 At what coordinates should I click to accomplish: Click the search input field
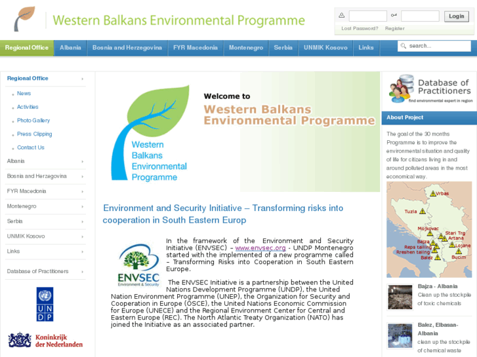point(434,46)
